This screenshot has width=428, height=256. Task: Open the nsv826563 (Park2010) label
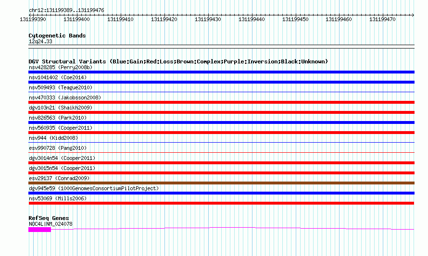(58, 118)
